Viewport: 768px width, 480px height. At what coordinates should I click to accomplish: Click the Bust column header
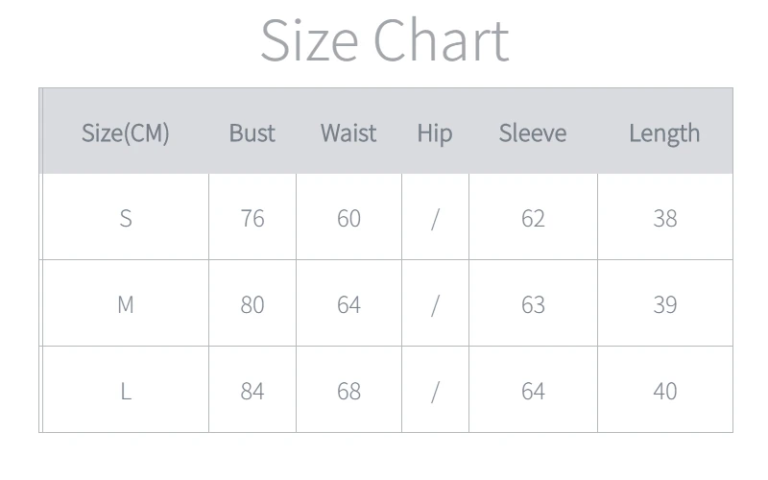tap(252, 132)
